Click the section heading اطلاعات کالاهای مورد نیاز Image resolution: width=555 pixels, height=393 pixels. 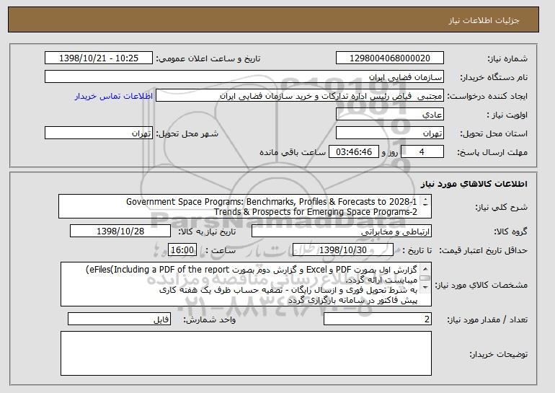(x=474, y=184)
